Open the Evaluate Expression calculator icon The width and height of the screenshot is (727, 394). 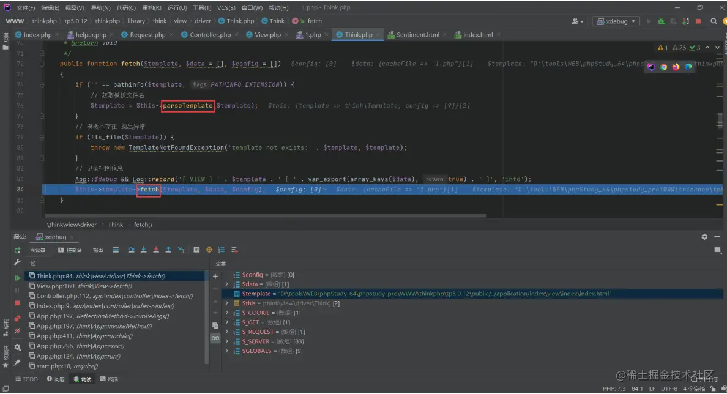pyautogui.click(x=196, y=250)
